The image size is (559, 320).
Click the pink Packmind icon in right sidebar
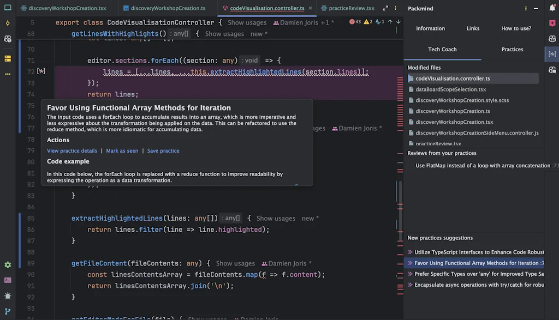551,23
